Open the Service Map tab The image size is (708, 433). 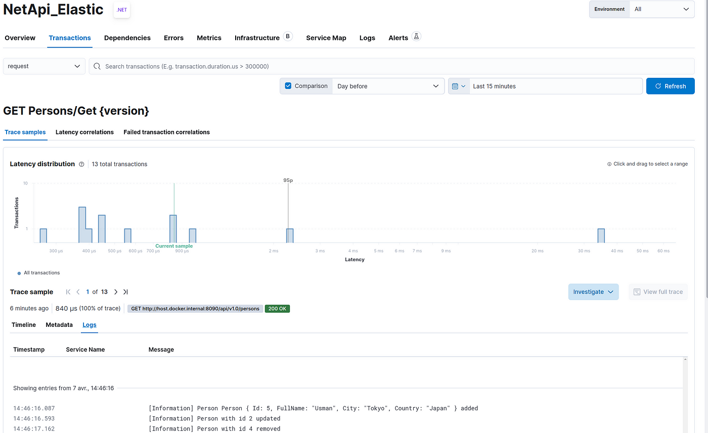click(326, 38)
